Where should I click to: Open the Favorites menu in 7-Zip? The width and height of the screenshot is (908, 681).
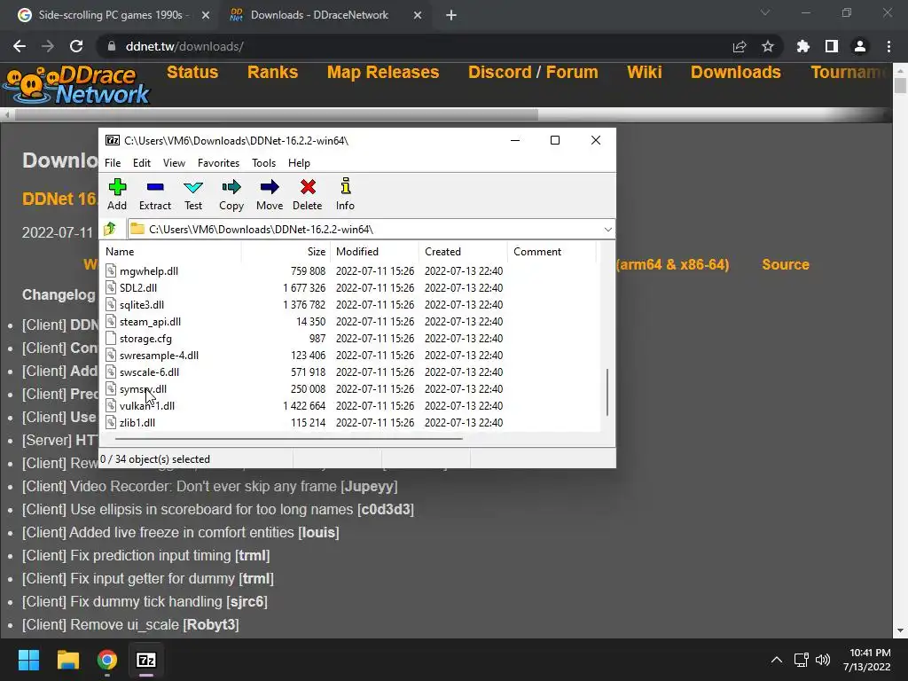pos(218,163)
